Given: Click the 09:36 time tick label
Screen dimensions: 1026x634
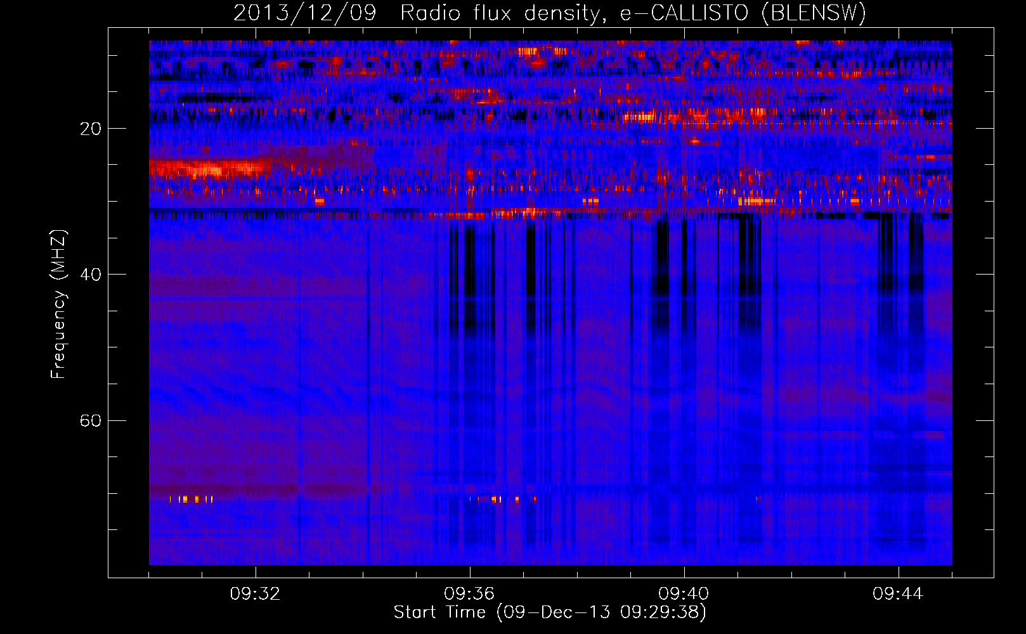Looking at the screenshot, I should [469, 594].
